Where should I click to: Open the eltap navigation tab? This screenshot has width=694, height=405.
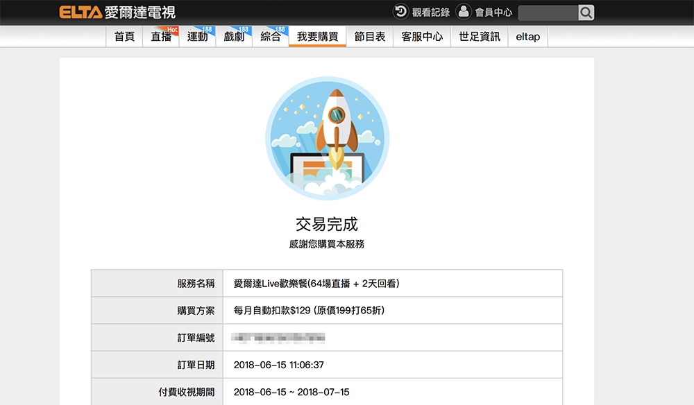click(528, 37)
